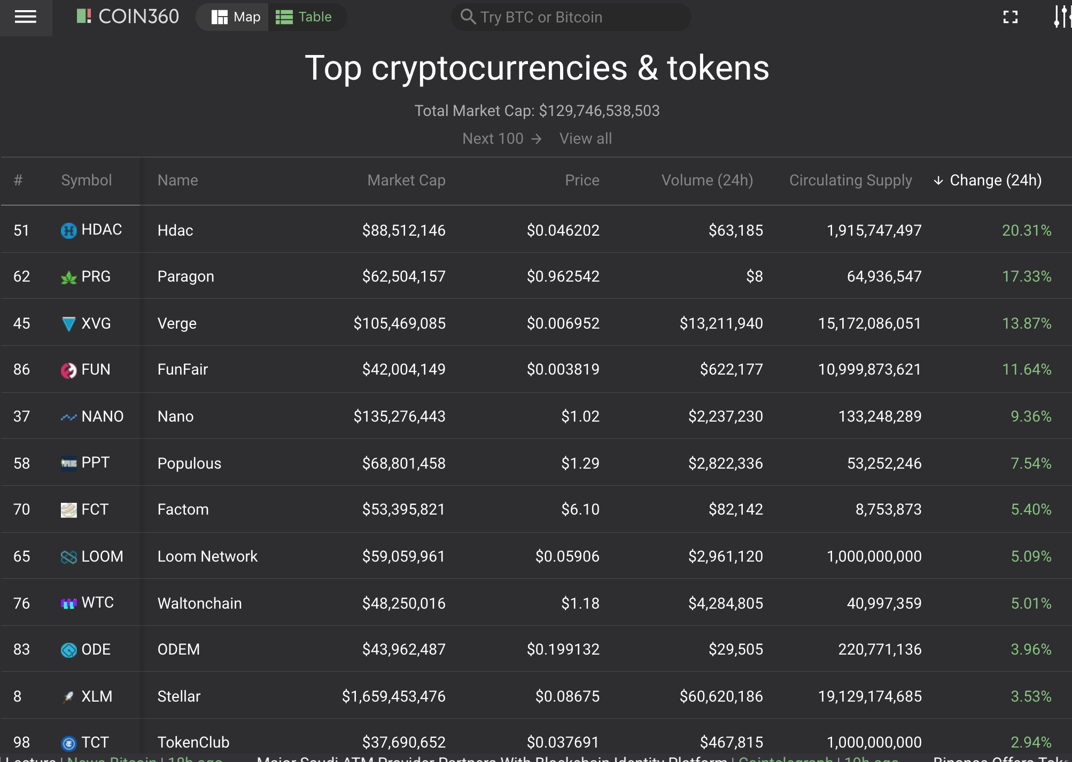
Task: Click the Verge XVG coin icon
Action: coord(68,324)
